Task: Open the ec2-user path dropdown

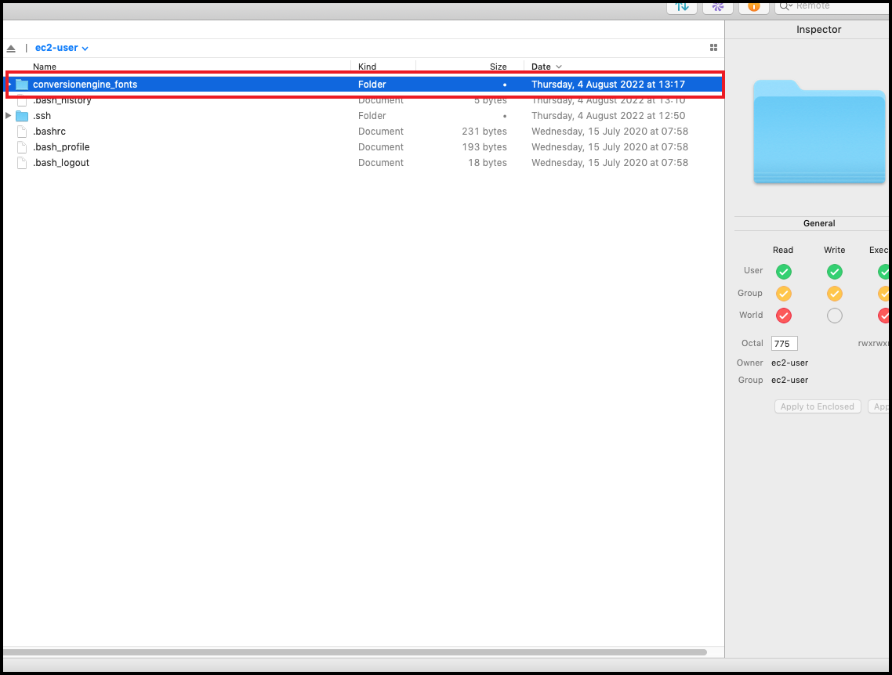Action: coord(62,48)
